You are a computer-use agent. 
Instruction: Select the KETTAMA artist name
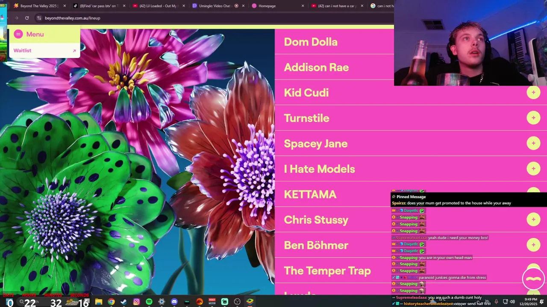[x=310, y=194]
